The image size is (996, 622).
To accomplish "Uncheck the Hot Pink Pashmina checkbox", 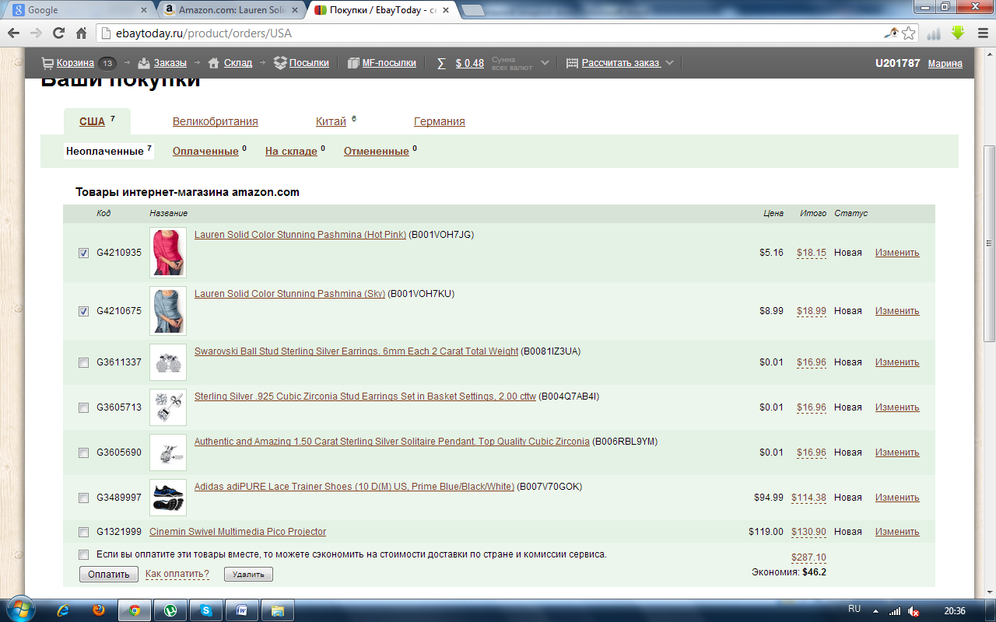I will pos(83,253).
